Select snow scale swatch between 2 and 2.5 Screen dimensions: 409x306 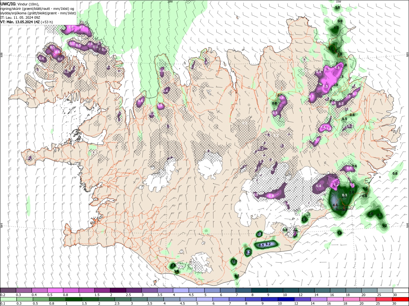[x=118, y=290]
